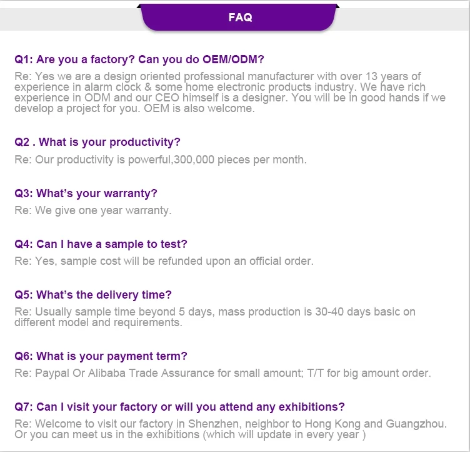Screen dimensions: 470x452
Task: Open Q7 factory visit and exhibitions question
Action: 179,407
